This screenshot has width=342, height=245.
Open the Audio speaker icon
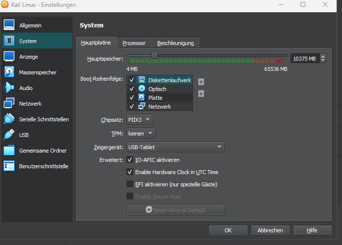point(9,88)
